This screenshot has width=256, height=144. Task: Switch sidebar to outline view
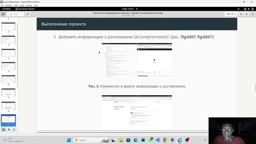coord(9,130)
